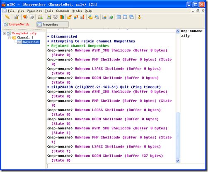Open the DCC options toolbar icon
Screen dimensions: 208x172
click(x=82, y=17)
